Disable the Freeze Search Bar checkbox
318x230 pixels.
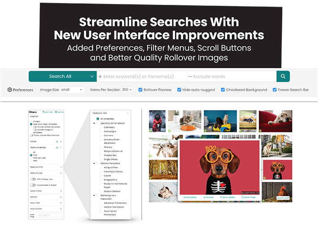pyautogui.click(x=275, y=90)
